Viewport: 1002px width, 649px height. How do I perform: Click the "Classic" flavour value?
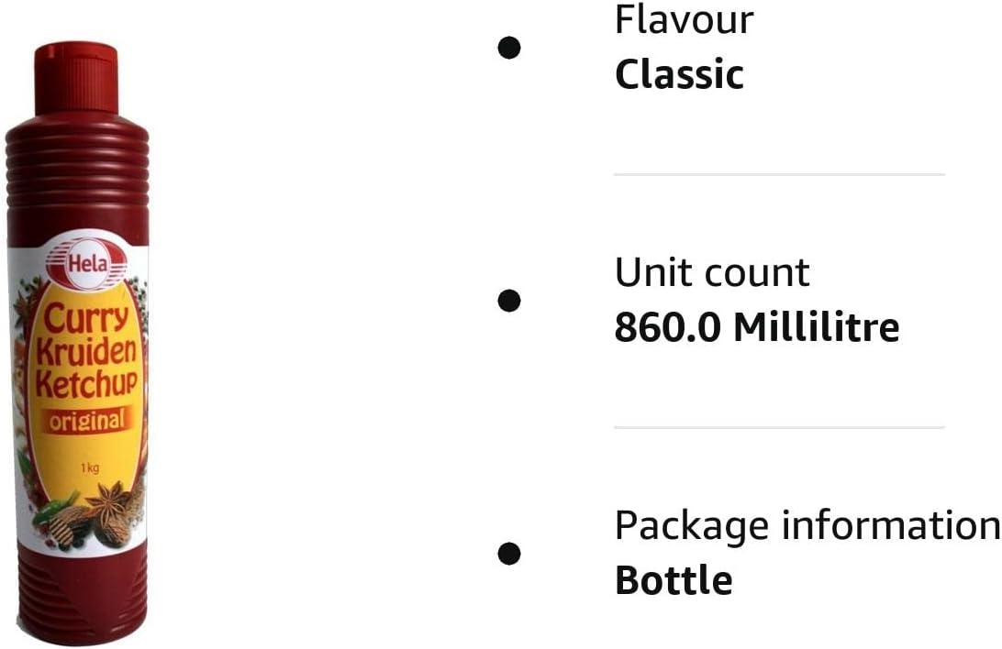pos(679,74)
